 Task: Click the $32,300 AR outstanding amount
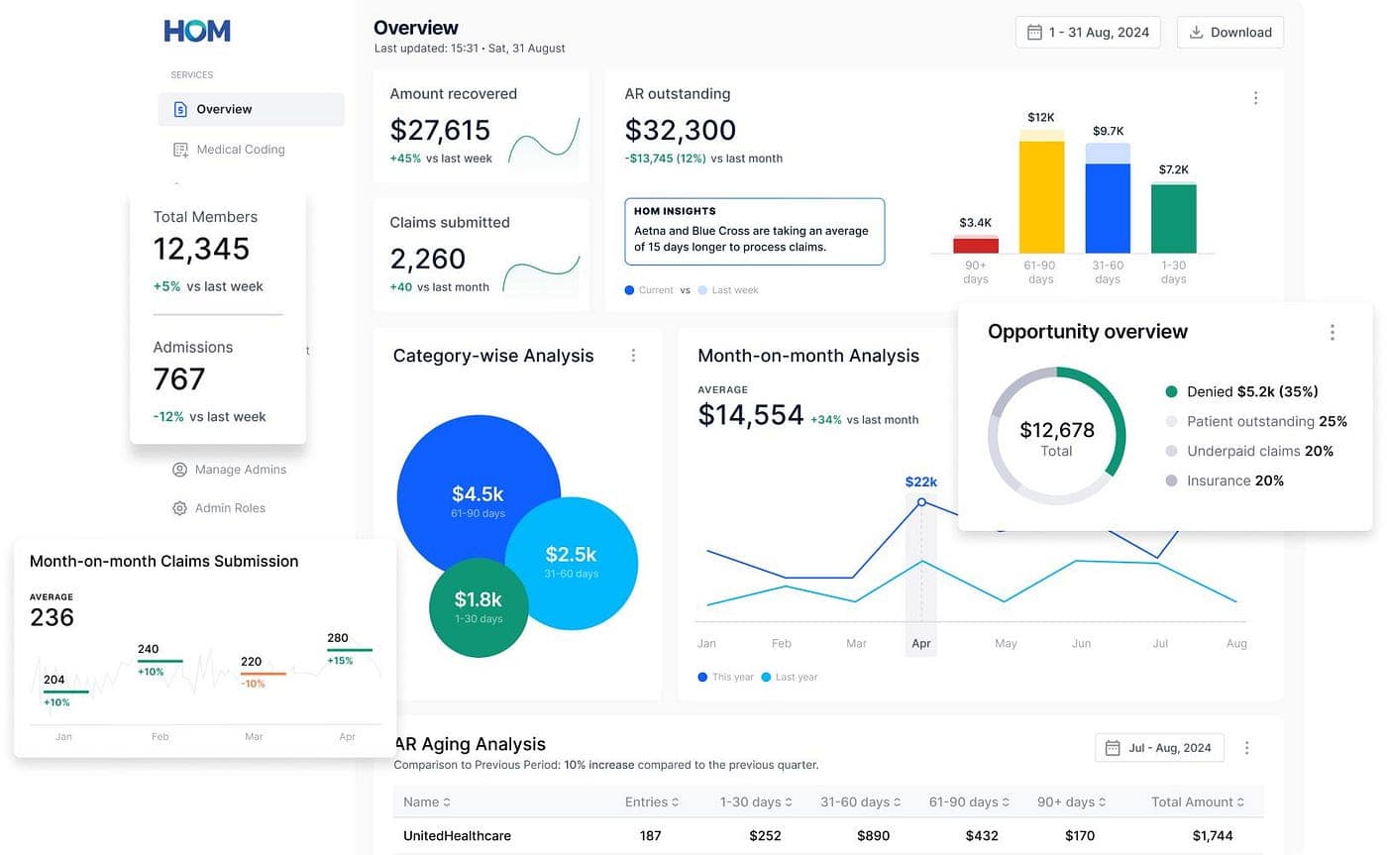tap(681, 130)
